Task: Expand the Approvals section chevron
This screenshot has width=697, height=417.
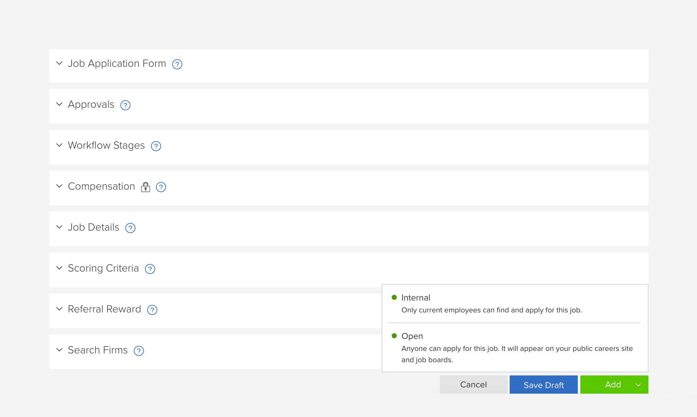Action: coord(59,104)
